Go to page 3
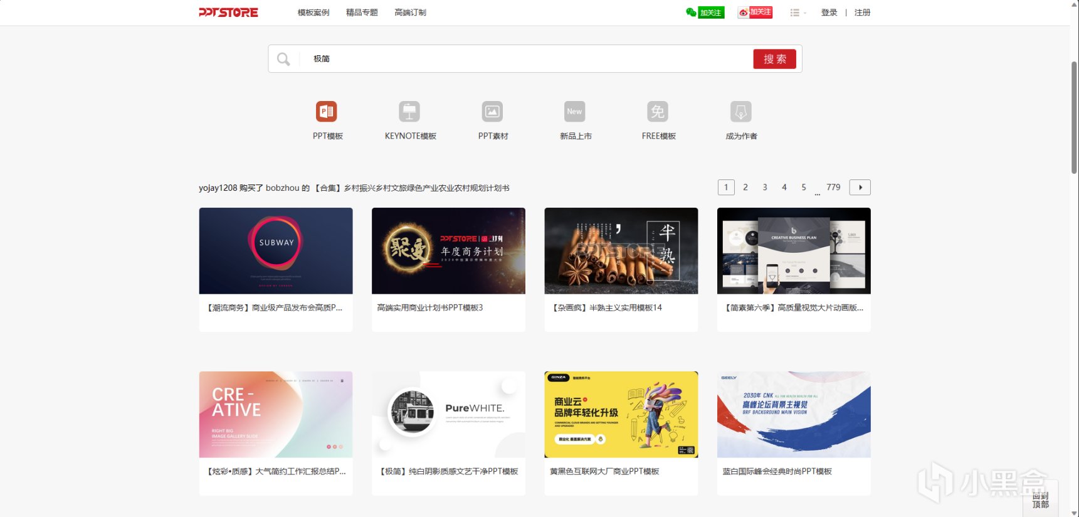Image resolution: width=1079 pixels, height=517 pixels. (x=765, y=187)
